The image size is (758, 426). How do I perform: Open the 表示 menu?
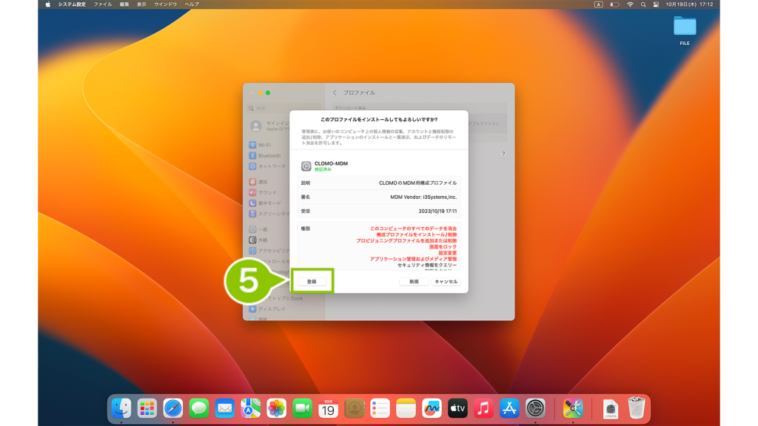click(141, 4)
